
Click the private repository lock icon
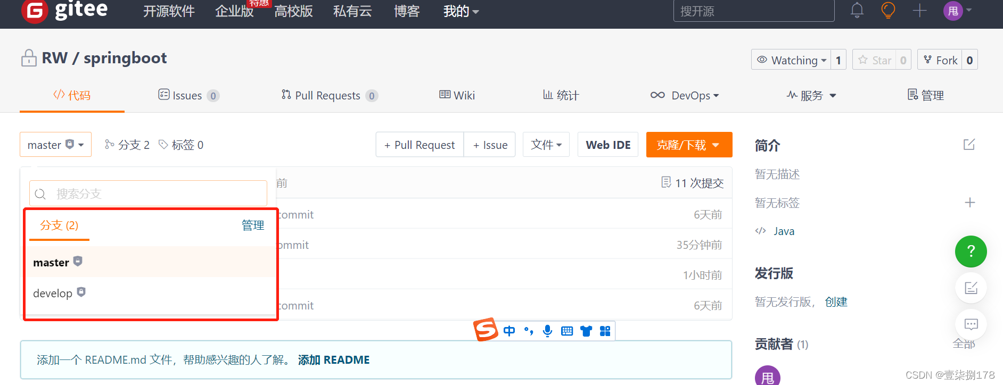coord(29,58)
